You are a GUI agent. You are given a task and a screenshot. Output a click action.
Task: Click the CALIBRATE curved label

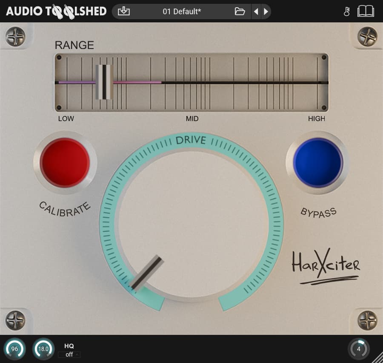click(x=65, y=209)
